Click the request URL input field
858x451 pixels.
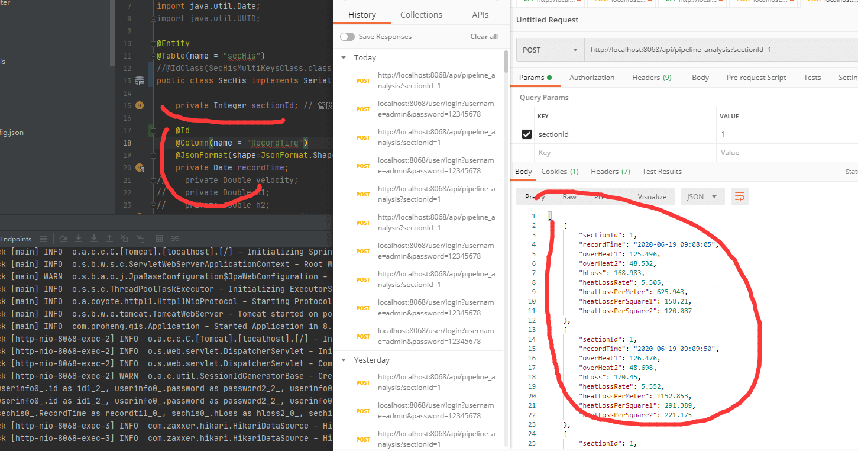[x=710, y=50]
